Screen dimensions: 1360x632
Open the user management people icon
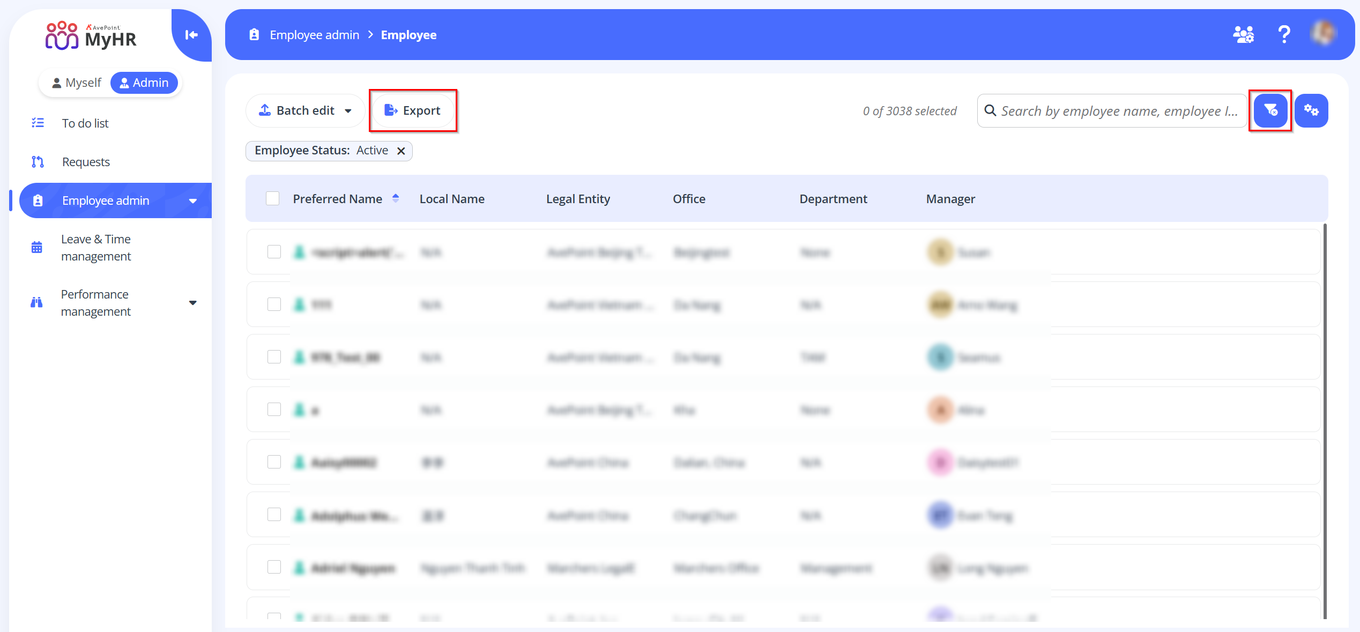coord(1243,34)
